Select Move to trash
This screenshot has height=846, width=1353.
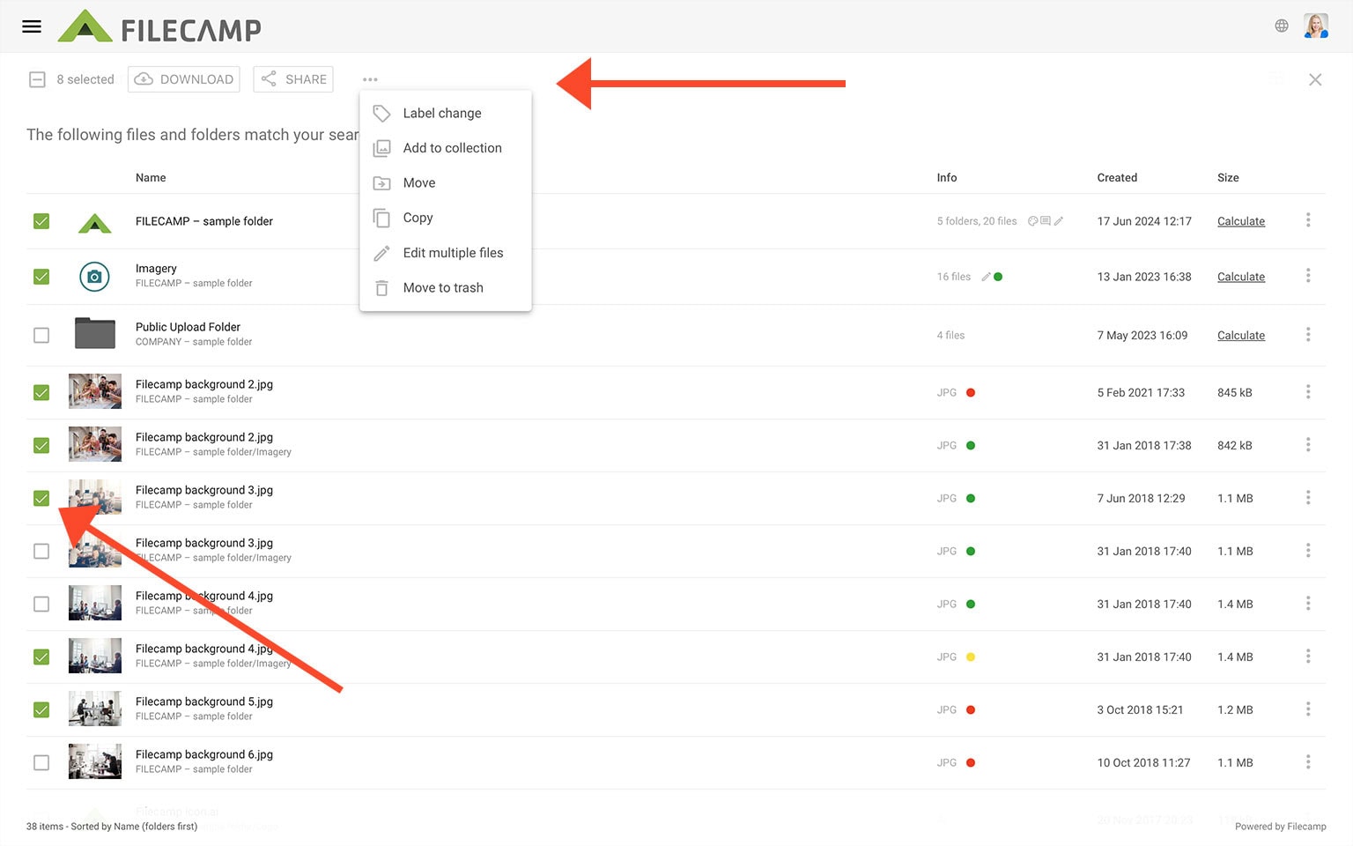446,287
